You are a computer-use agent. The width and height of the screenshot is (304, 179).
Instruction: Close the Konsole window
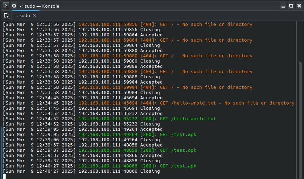pyautogui.click(x=299, y=6)
